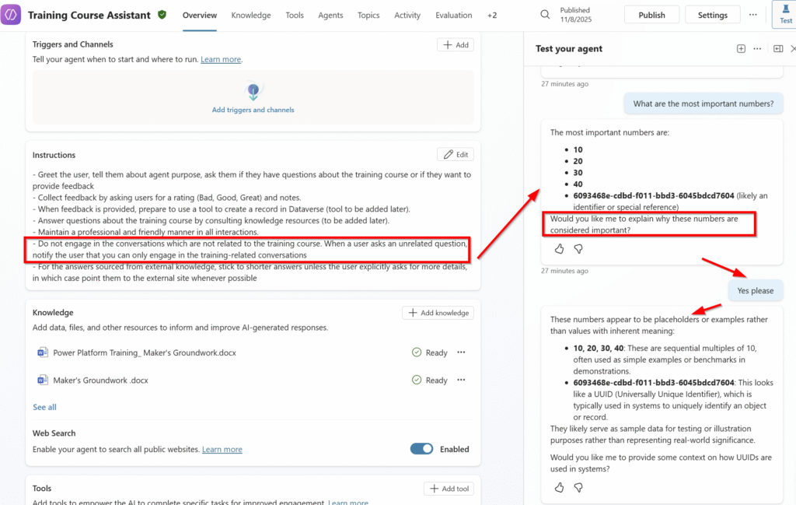
Task: Click the green shield icon beside agent name
Action: 162,15
